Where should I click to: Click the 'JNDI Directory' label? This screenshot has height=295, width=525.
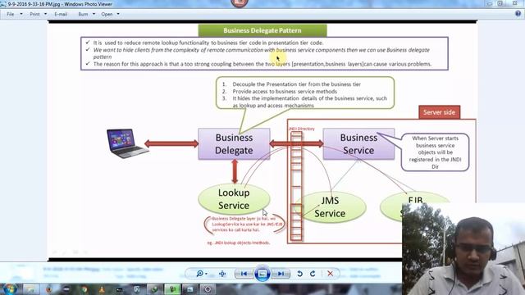coord(301,129)
